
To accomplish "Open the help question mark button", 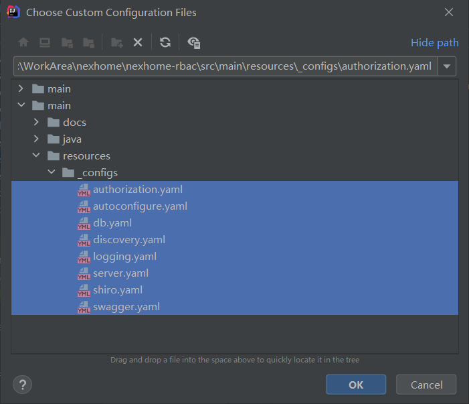I will click(22, 385).
